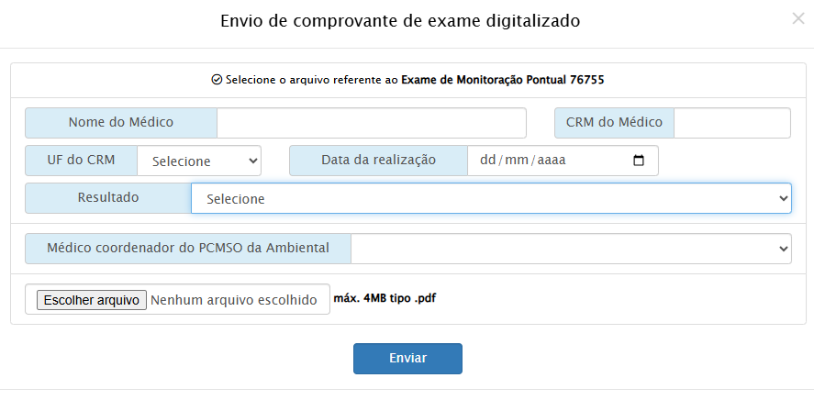The height and width of the screenshot is (400, 814).
Task: Submit the form with the Enviar button
Action: [407, 359]
